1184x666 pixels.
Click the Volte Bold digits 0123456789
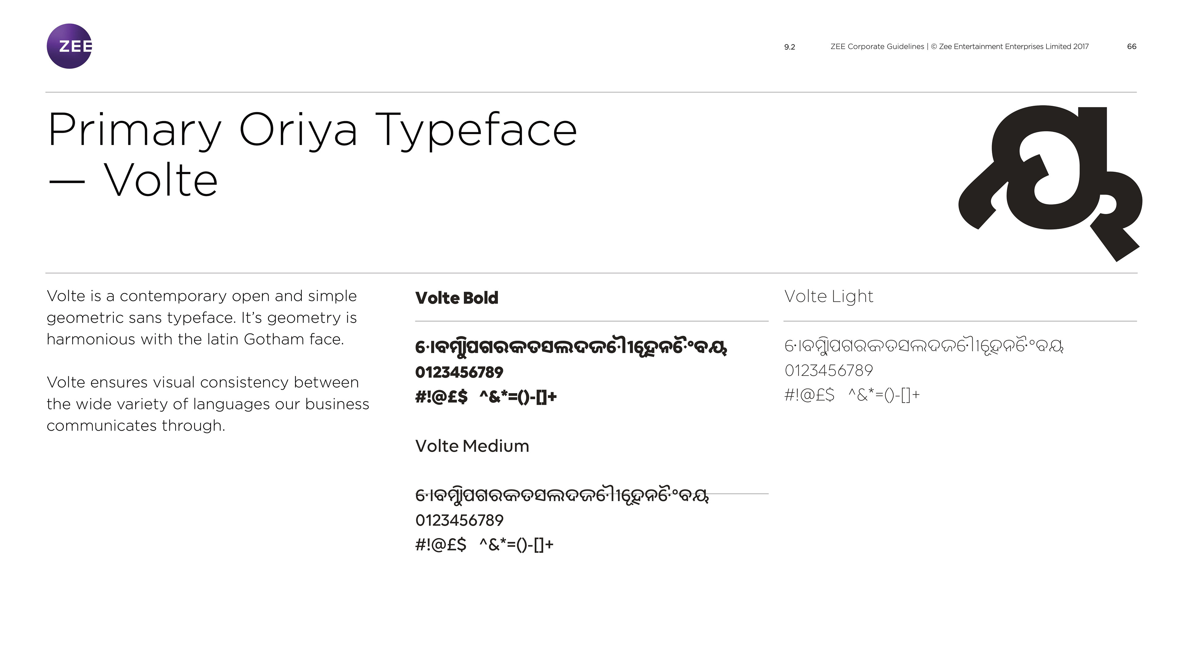click(x=459, y=372)
